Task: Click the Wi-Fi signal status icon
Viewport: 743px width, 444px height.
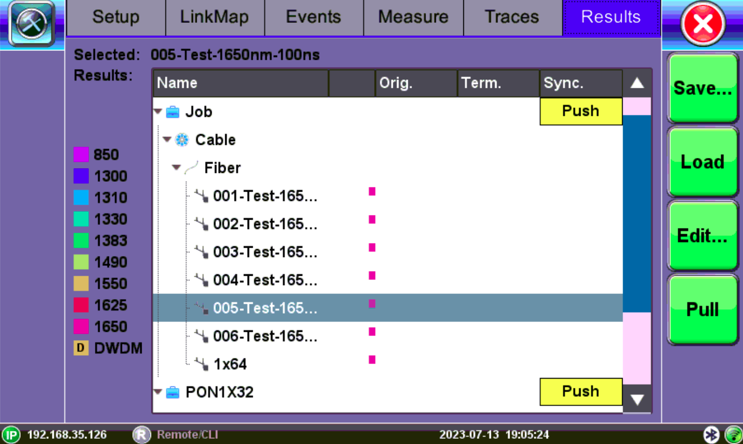Action: click(733, 434)
